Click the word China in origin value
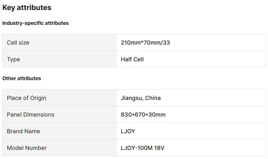 click(153, 98)
